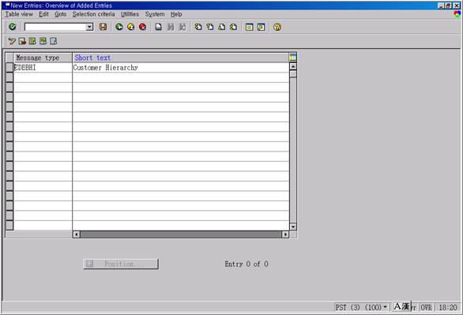463x315 pixels.
Task: Select the second empty table row selector
Action: coord(9,88)
